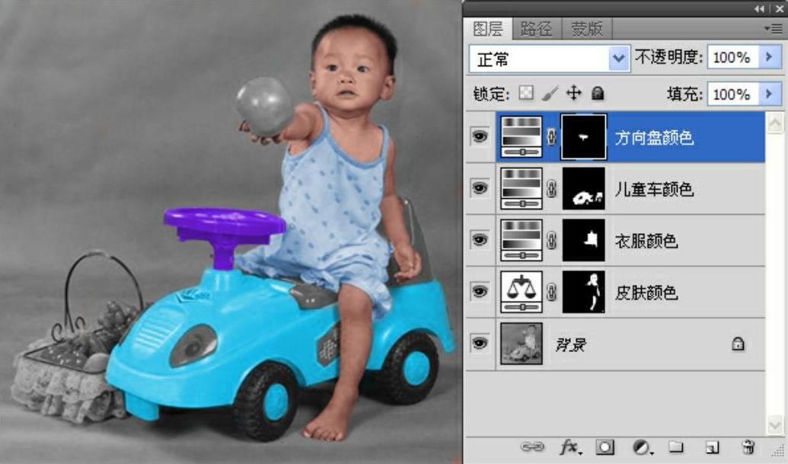788x464 pixels.
Task: Select 皮肤颜色 color balance adjustment thumbnail
Action: tap(522, 292)
